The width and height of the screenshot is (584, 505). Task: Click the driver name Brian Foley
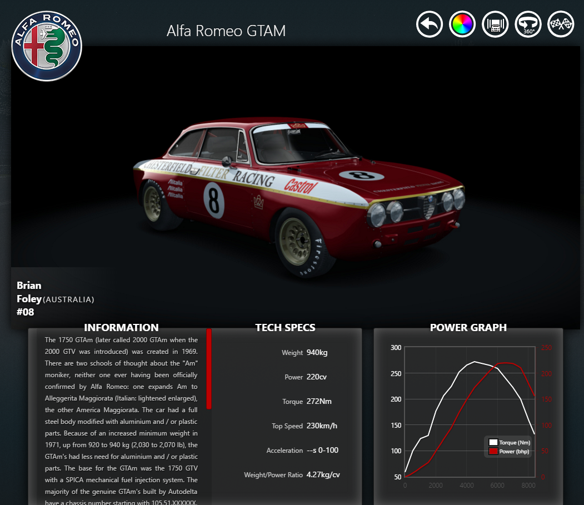coord(29,292)
